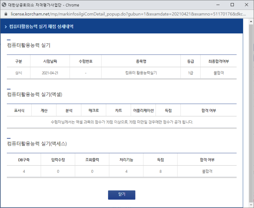
Task: Click the 조회출력 column header
Action: click(92, 160)
